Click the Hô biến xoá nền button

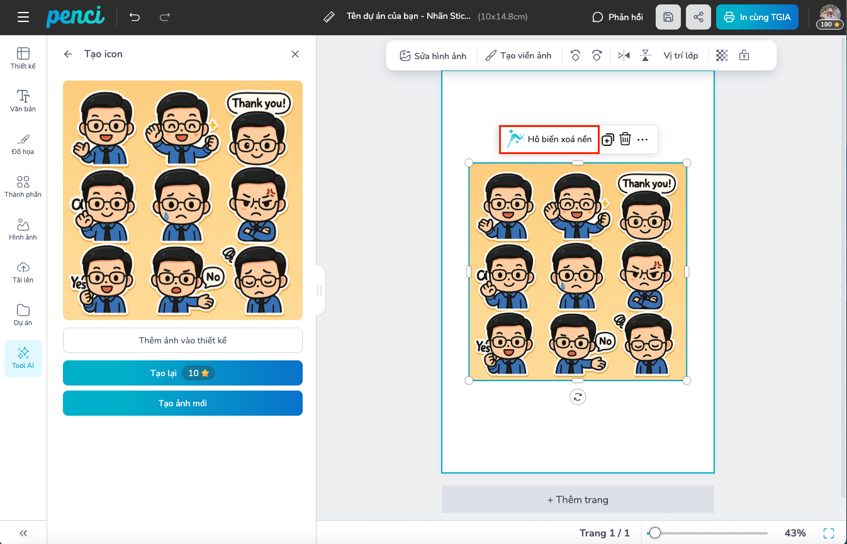tap(549, 139)
